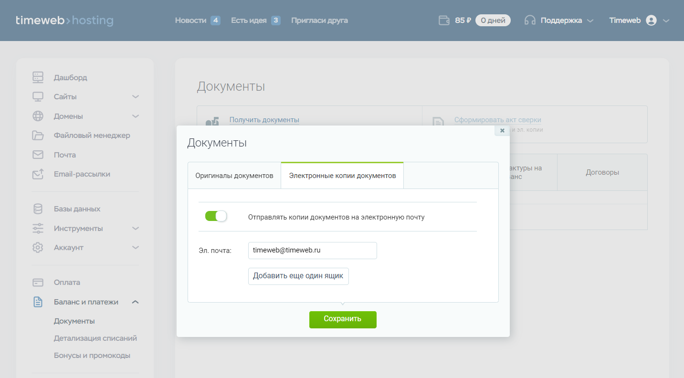Click the Email-рассылки icon in sidebar
684x378 pixels.
tap(38, 174)
